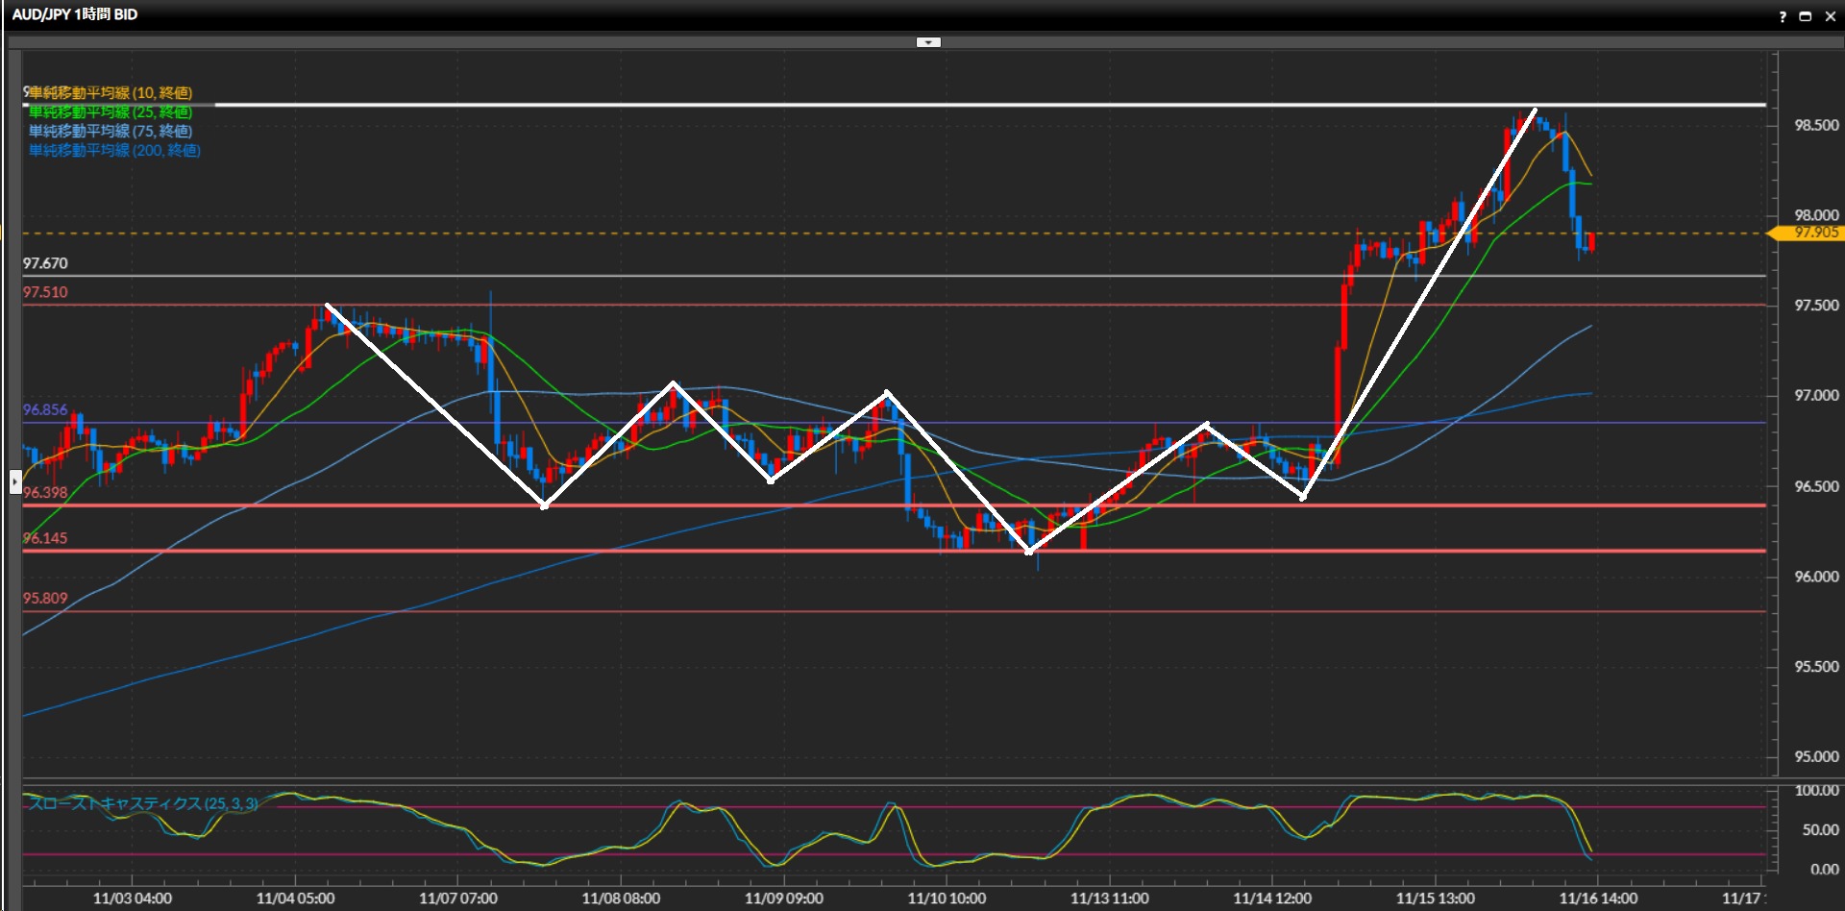
Task: Expand the top toolbar dropdown arrow
Action: 928,42
